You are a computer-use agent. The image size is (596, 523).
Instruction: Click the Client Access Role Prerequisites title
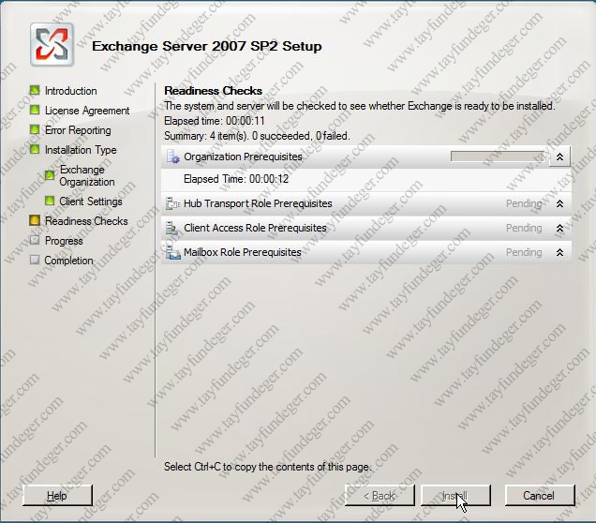[x=255, y=228]
